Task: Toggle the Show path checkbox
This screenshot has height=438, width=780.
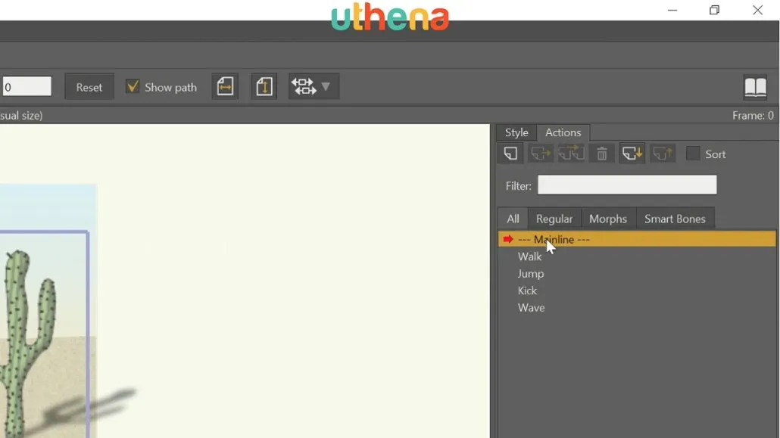Action: tap(133, 86)
